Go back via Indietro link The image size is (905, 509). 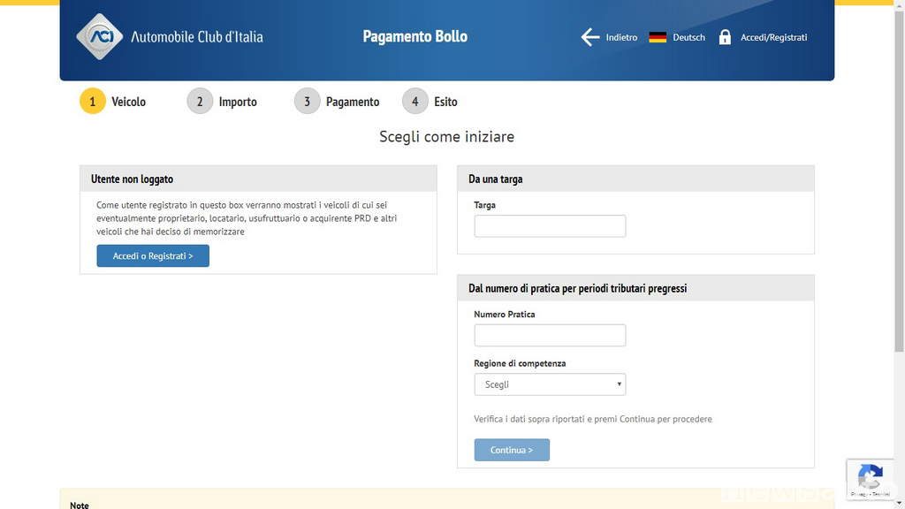621,37
